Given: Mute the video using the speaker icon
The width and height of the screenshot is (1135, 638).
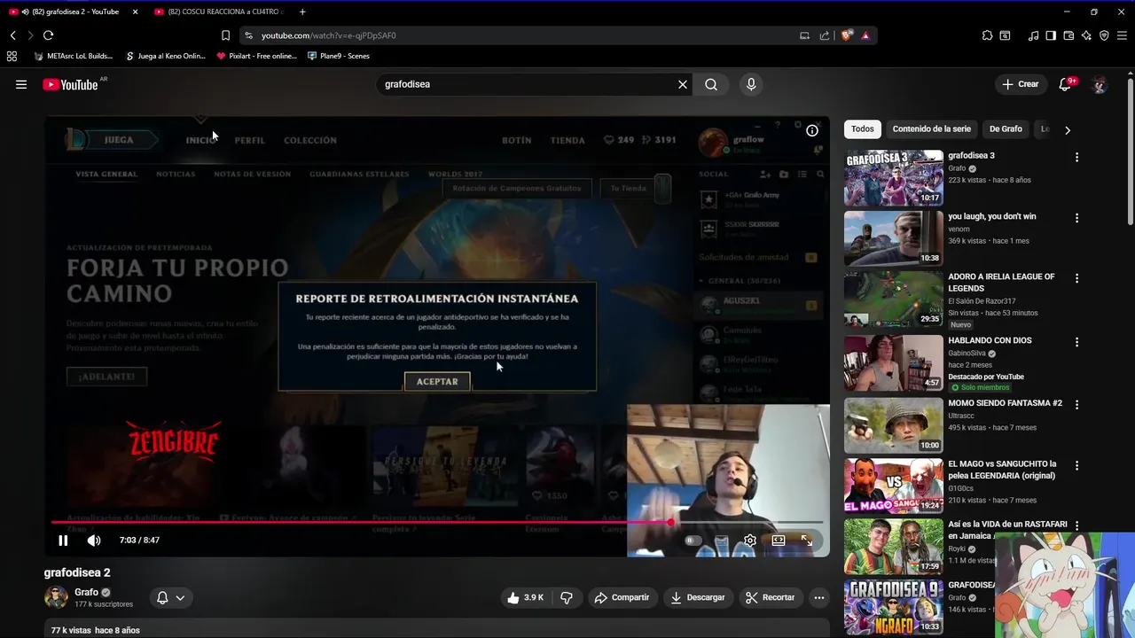Looking at the screenshot, I should point(94,541).
